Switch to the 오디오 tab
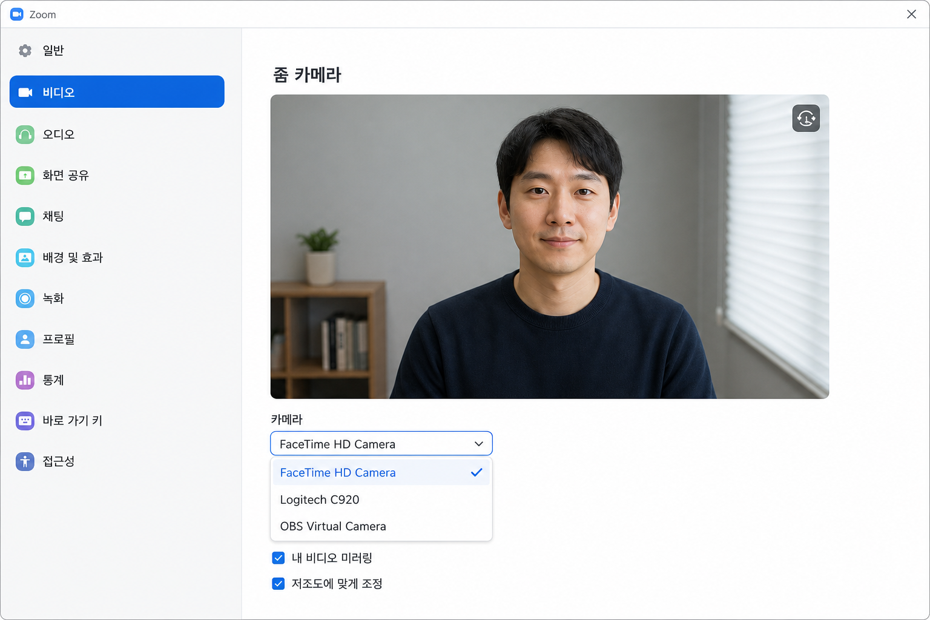The height and width of the screenshot is (620, 930). pyautogui.click(x=117, y=134)
